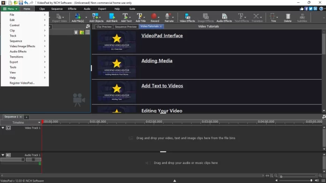Image resolution: width=326 pixels, height=183 pixels.
Task: Click the Add File(s) toolbar icon
Action: tap(78, 18)
